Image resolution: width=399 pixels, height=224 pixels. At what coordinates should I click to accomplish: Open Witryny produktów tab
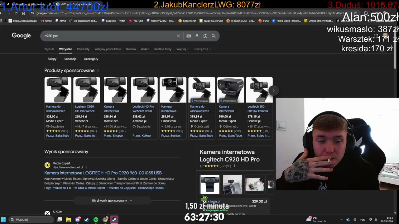click(x=108, y=49)
